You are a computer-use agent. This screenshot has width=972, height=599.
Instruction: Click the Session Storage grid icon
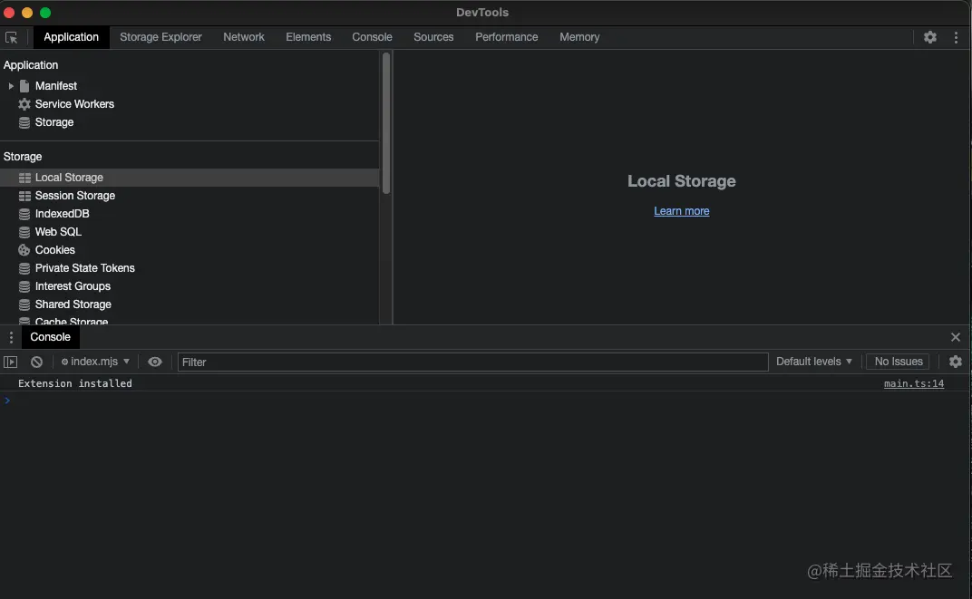click(x=24, y=196)
